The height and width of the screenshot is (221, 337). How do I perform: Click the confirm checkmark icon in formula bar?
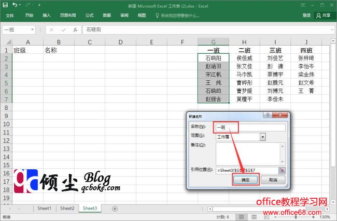coord(63,30)
